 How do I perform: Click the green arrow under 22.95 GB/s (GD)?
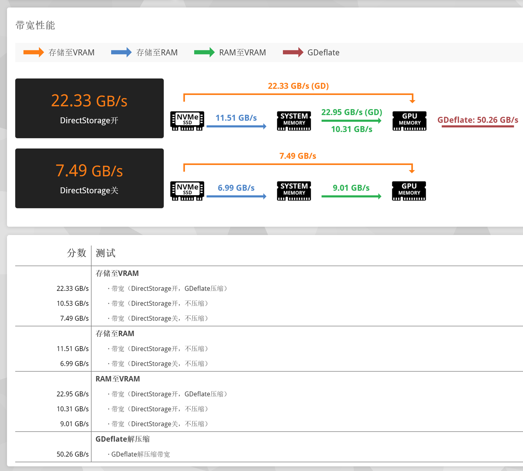coord(352,121)
